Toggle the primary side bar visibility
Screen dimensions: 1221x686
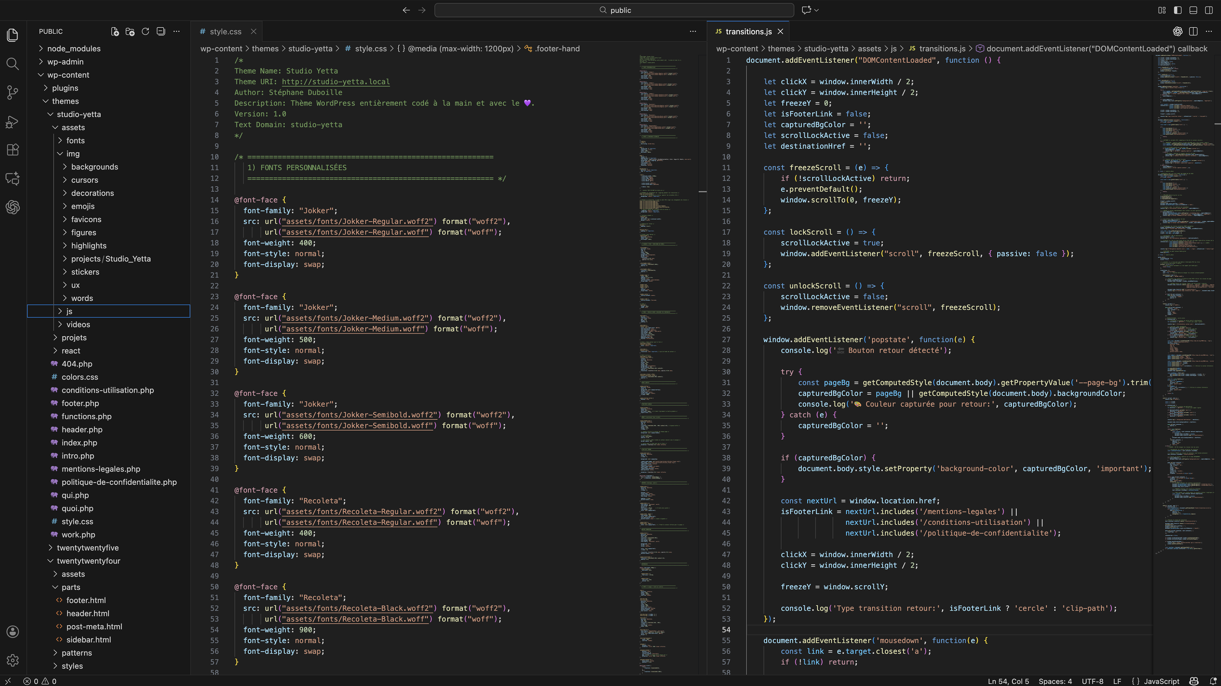tap(1177, 10)
